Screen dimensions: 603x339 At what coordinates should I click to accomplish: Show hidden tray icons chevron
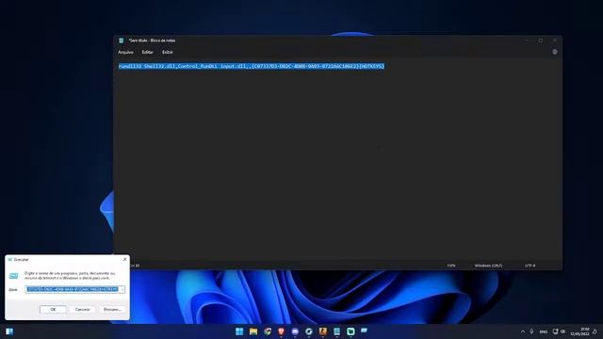point(523,331)
